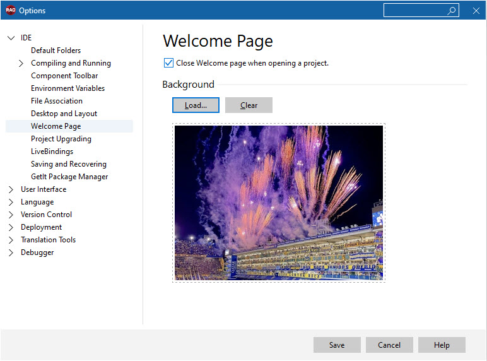Screen dimensions: 487x361
Task: Click the fireworks background preview
Action: point(279,203)
